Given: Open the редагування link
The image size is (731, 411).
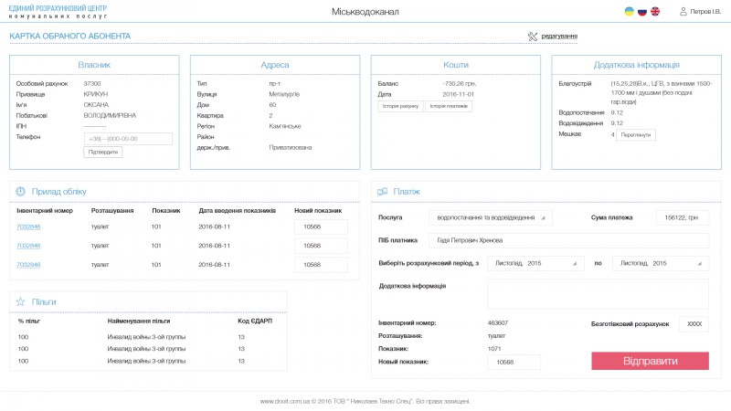Looking at the screenshot, I should [559, 36].
